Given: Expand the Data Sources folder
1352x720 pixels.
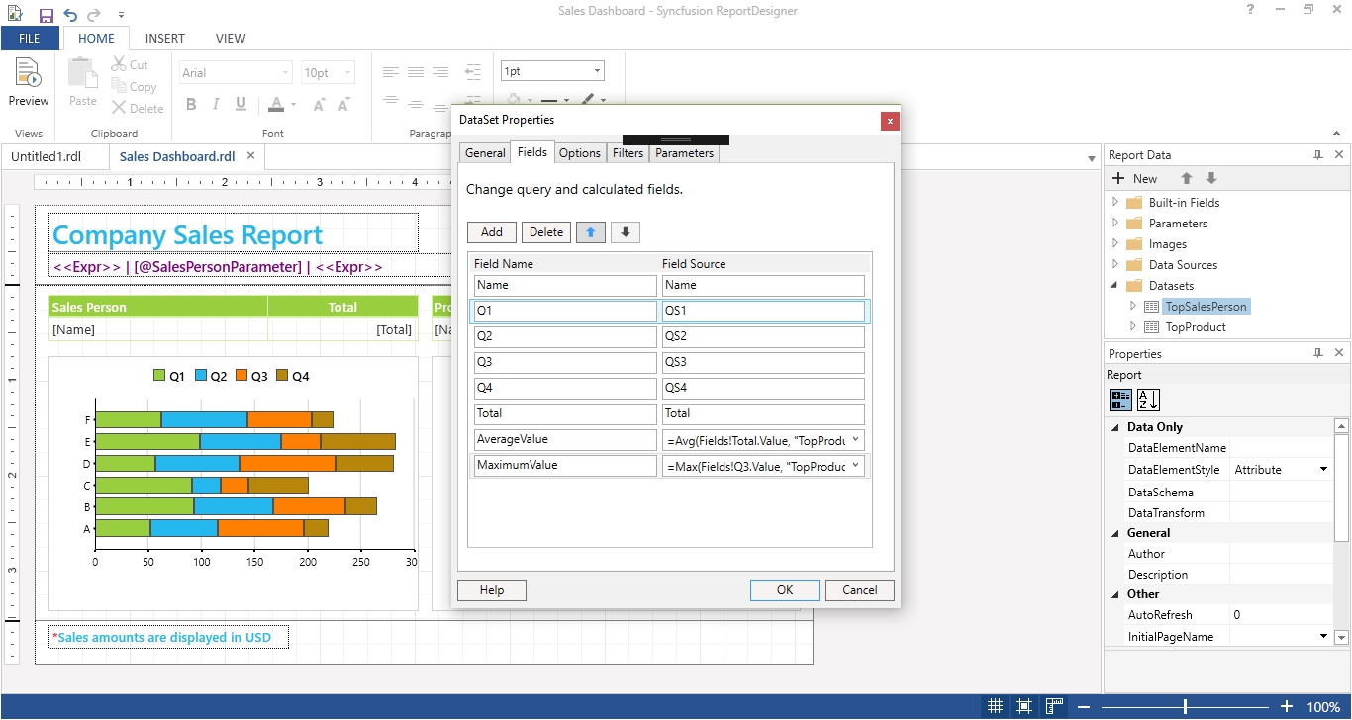Looking at the screenshot, I should tap(1115, 265).
